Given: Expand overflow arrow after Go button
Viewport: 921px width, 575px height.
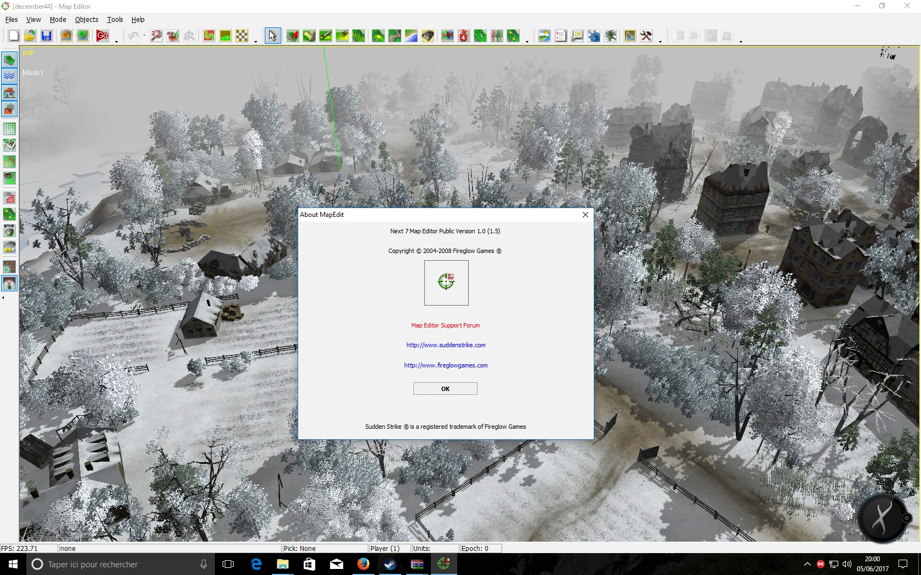Looking at the screenshot, I should 116,41.
